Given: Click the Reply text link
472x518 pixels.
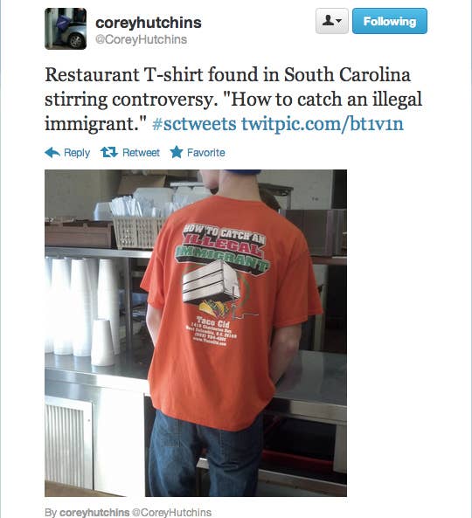Looking at the screenshot, I should [x=77, y=153].
